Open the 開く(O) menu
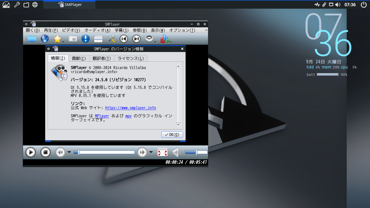Viewport: 370px width, 208px height. (x=33, y=30)
